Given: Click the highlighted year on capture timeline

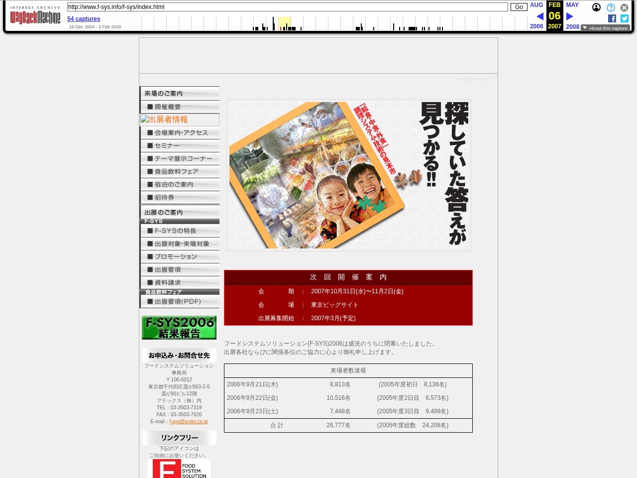Looking at the screenshot, I should coord(284,23).
